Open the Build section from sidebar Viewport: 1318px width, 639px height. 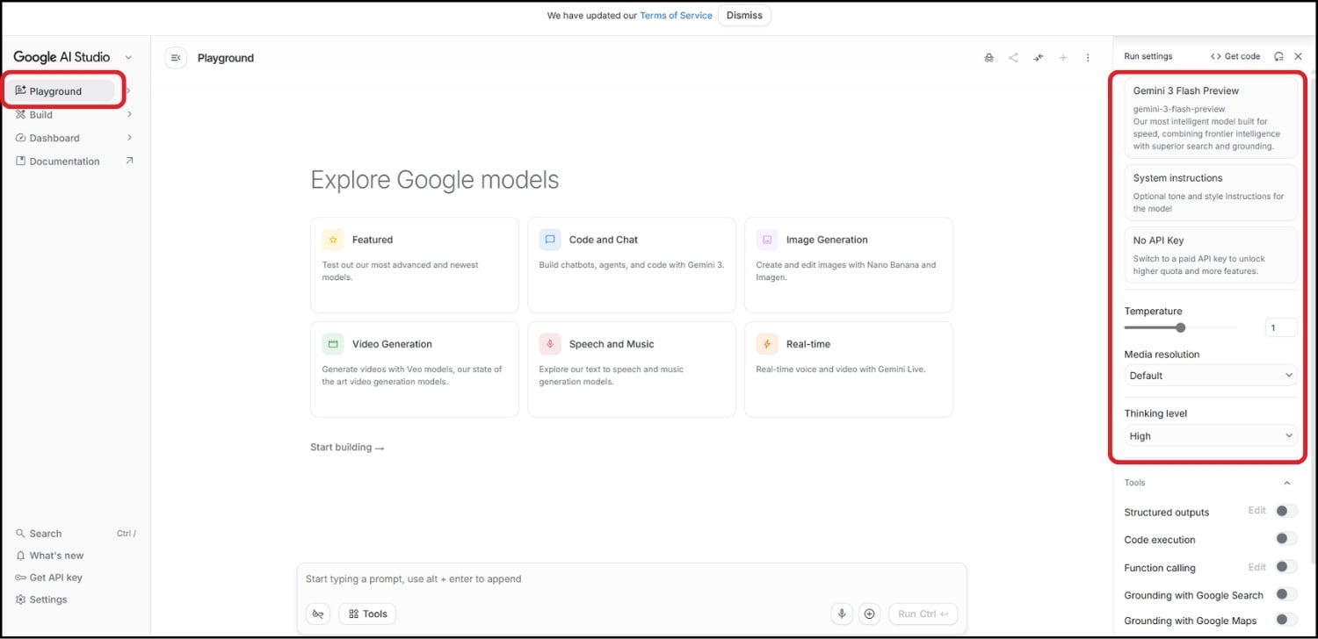click(40, 114)
